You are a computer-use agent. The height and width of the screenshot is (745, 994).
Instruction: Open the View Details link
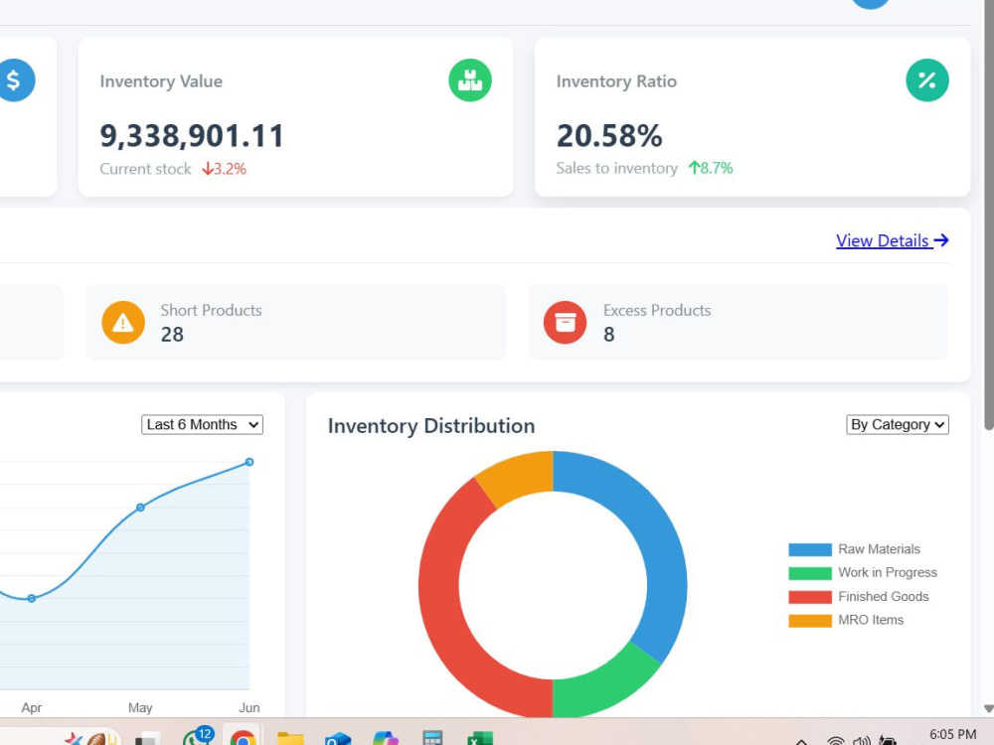[x=892, y=240]
